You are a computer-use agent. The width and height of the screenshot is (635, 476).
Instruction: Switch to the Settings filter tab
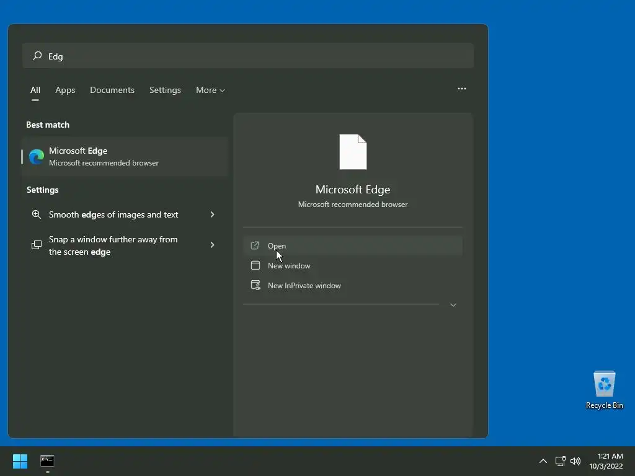click(x=165, y=90)
